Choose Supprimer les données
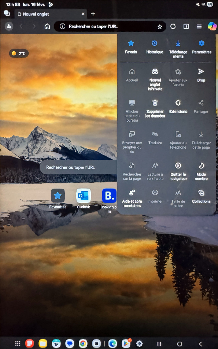This screenshot has width=218, height=349. pos(155,109)
